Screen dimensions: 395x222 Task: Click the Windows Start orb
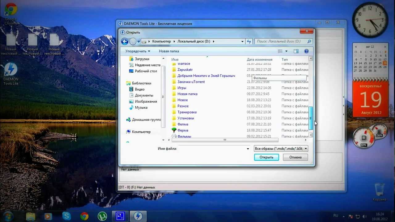8,216
